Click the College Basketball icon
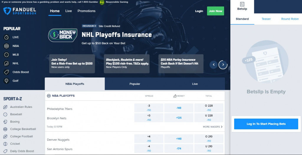 point(5,129)
